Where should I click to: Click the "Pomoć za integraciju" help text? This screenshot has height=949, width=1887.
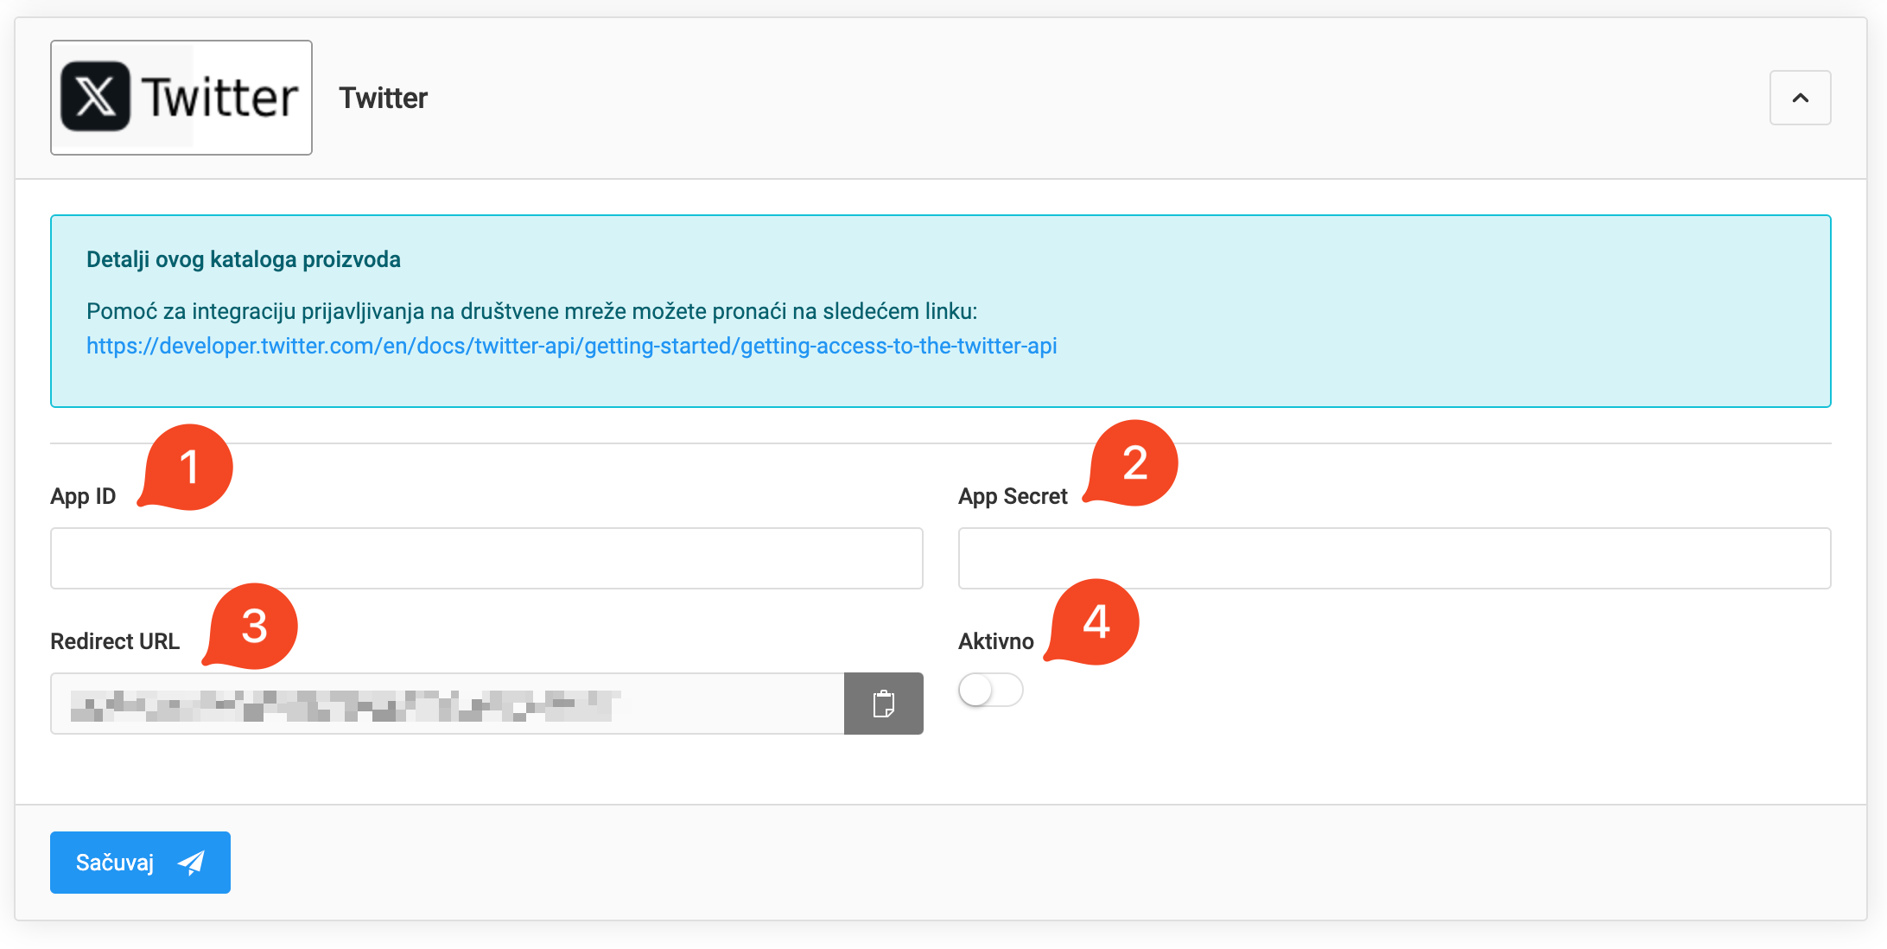pyautogui.click(x=532, y=311)
